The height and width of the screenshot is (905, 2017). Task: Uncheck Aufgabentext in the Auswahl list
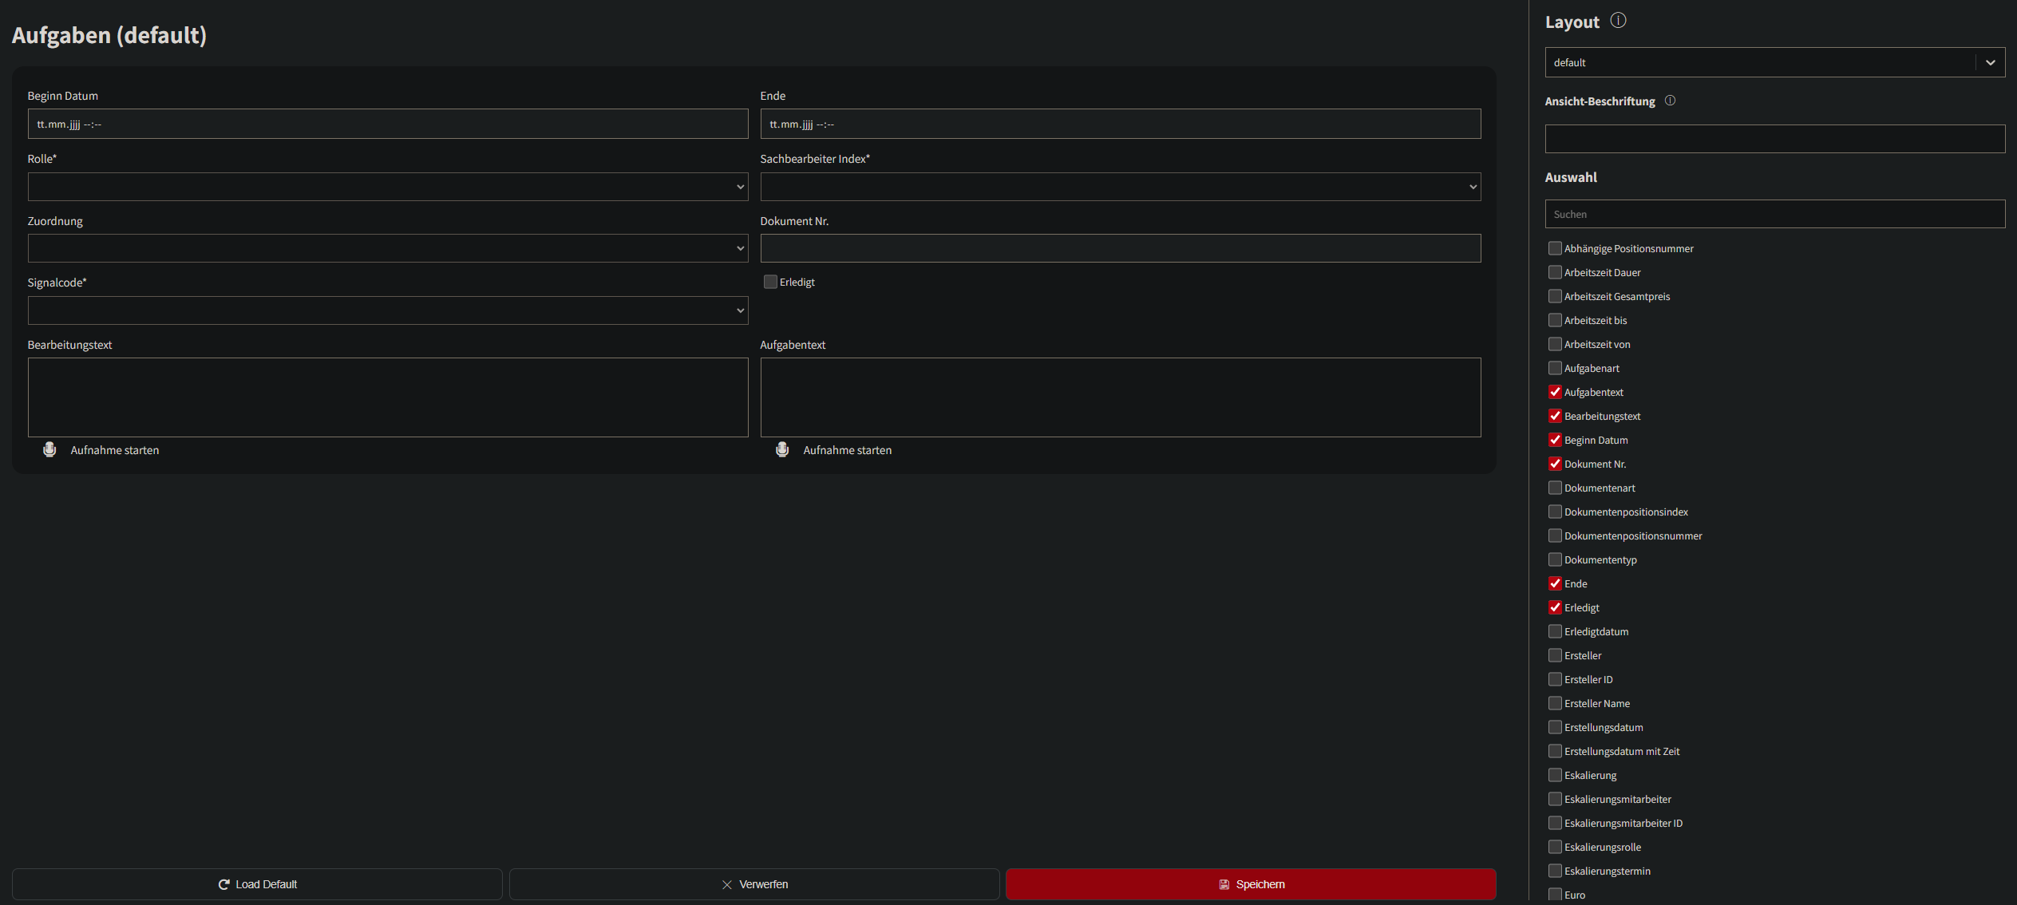[x=1555, y=392]
